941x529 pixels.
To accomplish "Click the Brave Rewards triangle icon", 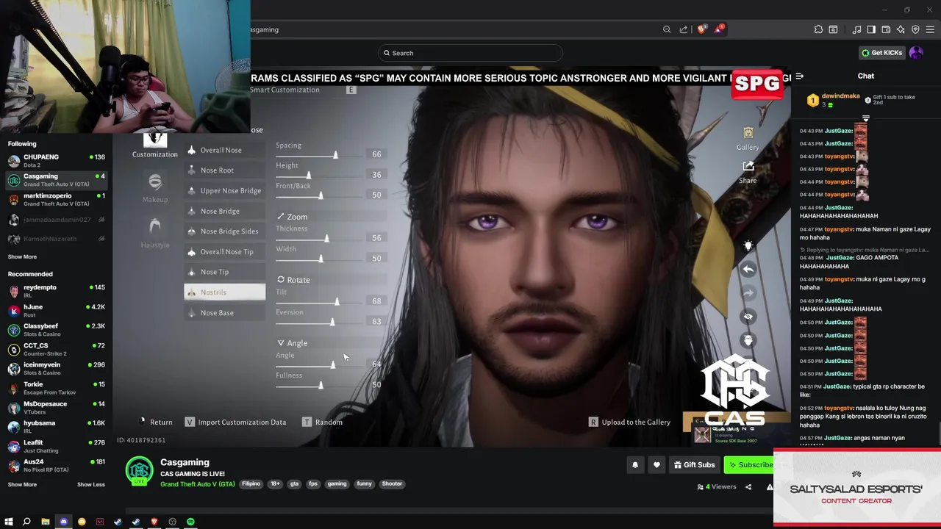I will 719,29.
